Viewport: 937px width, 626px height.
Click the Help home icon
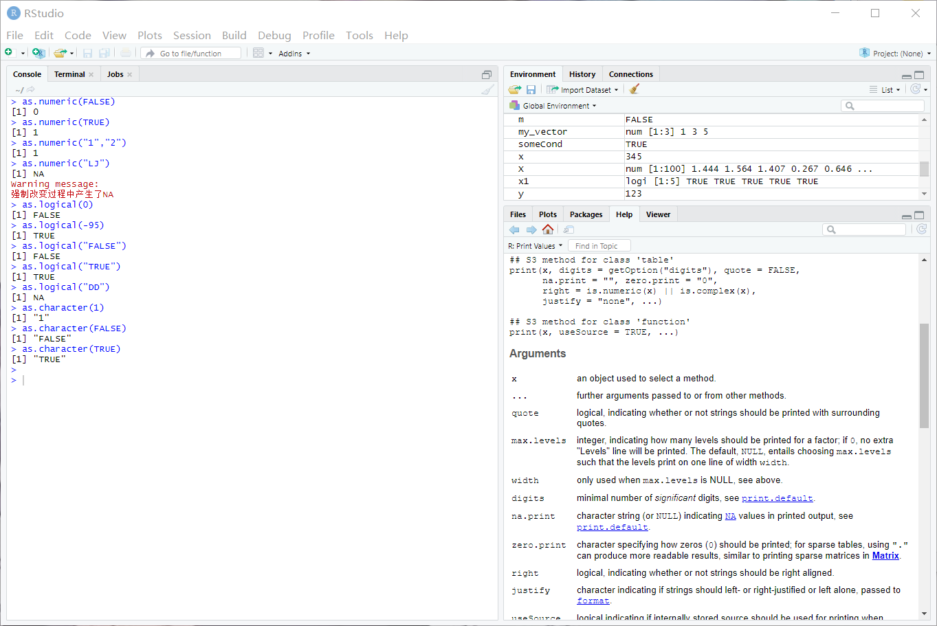[x=548, y=229]
